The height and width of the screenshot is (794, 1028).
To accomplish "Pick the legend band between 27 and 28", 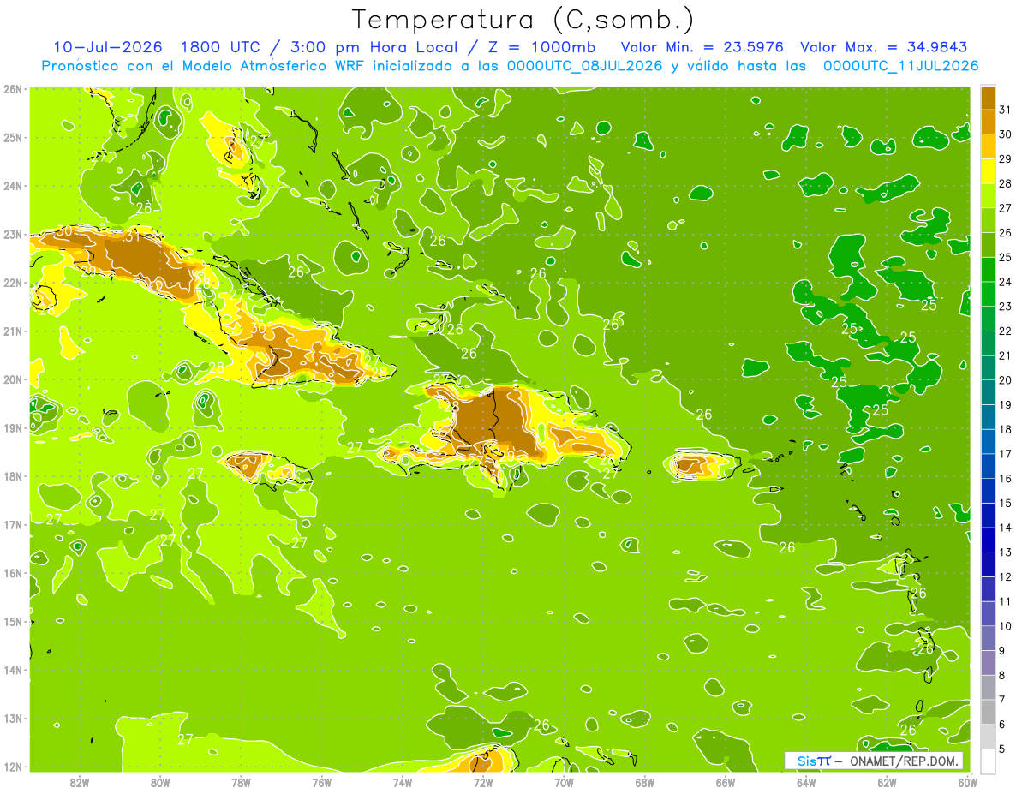I will [989, 195].
